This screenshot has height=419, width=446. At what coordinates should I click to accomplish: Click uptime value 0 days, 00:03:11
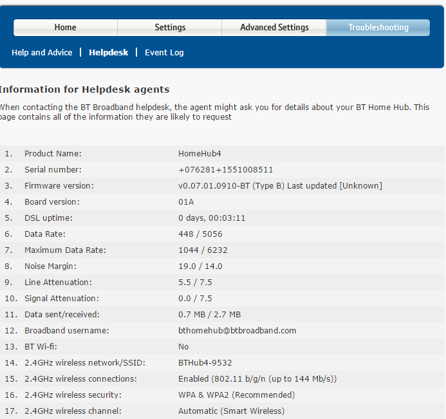[x=212, y=218]
